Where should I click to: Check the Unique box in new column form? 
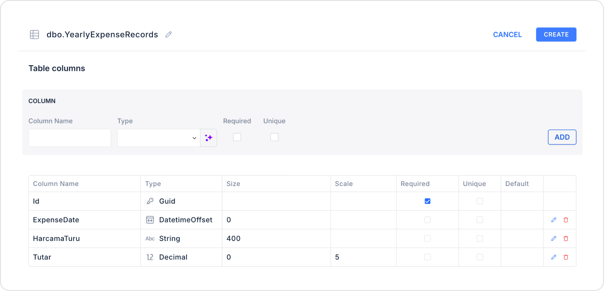coord(274,137)
